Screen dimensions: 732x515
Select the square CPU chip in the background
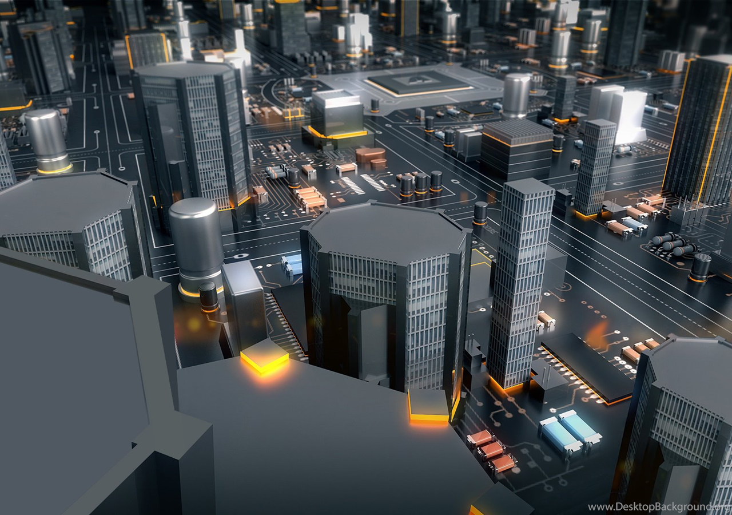click(419, 84)
